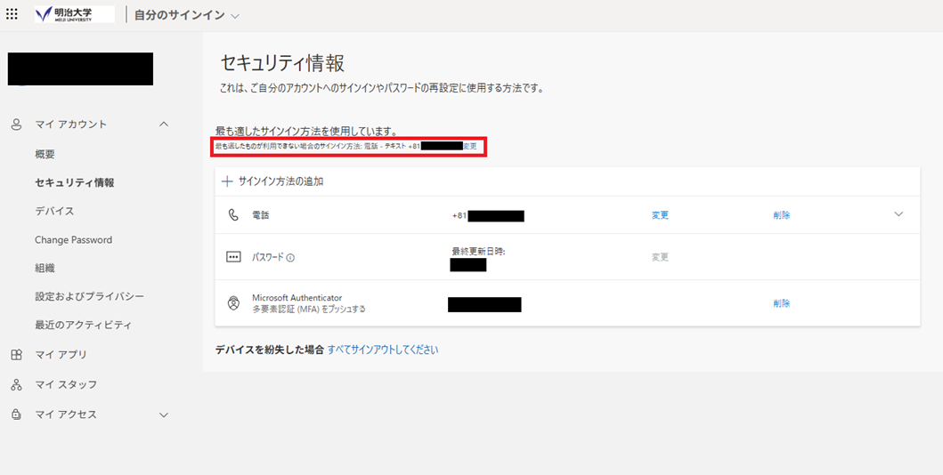Open 概要 in the sidebar

[x=45, y=154]
